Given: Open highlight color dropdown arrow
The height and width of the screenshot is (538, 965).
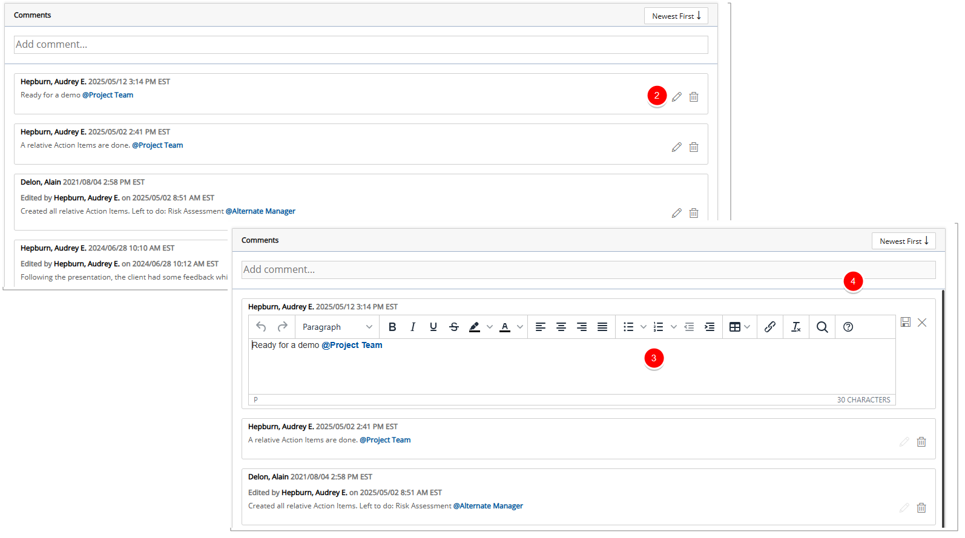Looking at the screenshot, I should [489, 327].
